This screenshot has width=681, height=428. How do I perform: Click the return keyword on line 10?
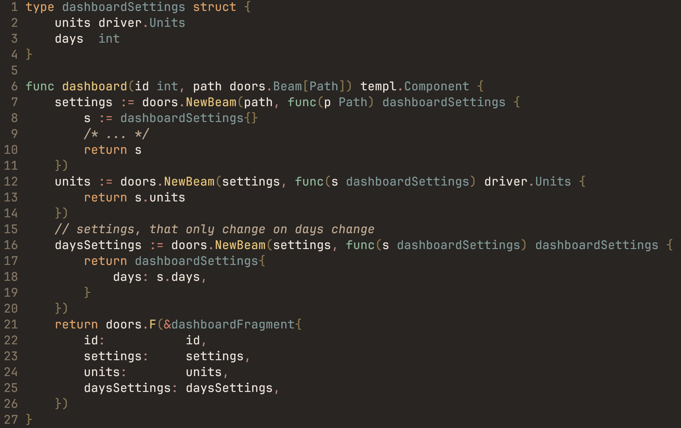tap(105, 150)
